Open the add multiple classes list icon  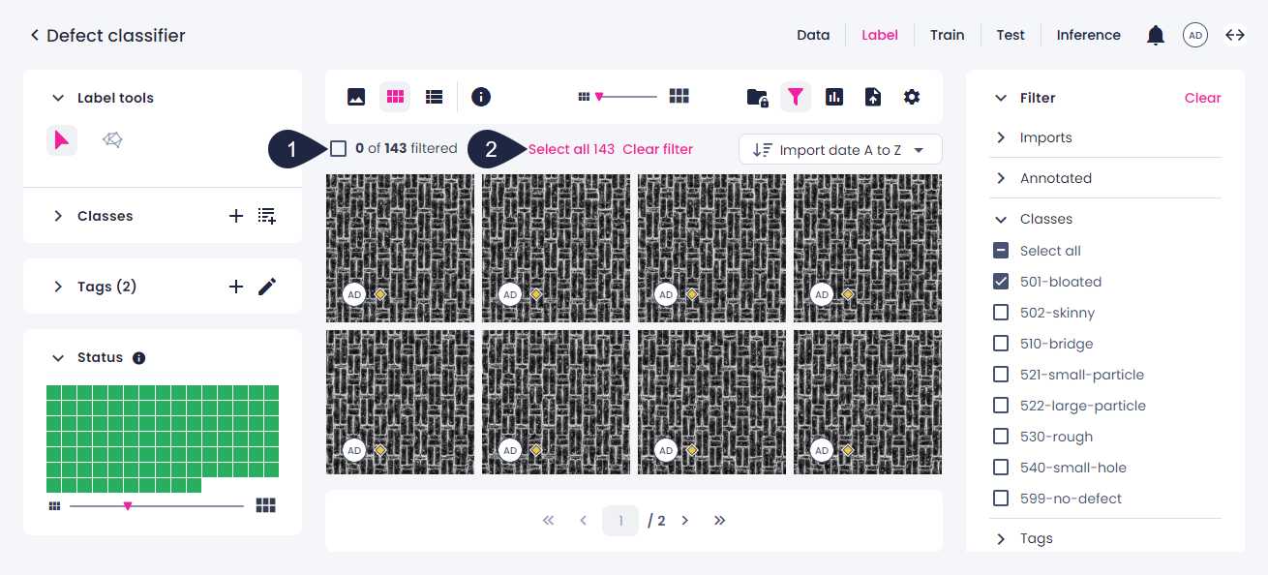click(x=267, y=216)
